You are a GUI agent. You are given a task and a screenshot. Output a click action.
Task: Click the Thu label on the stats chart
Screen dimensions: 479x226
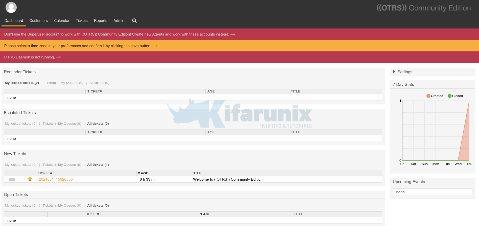point(469,164)
